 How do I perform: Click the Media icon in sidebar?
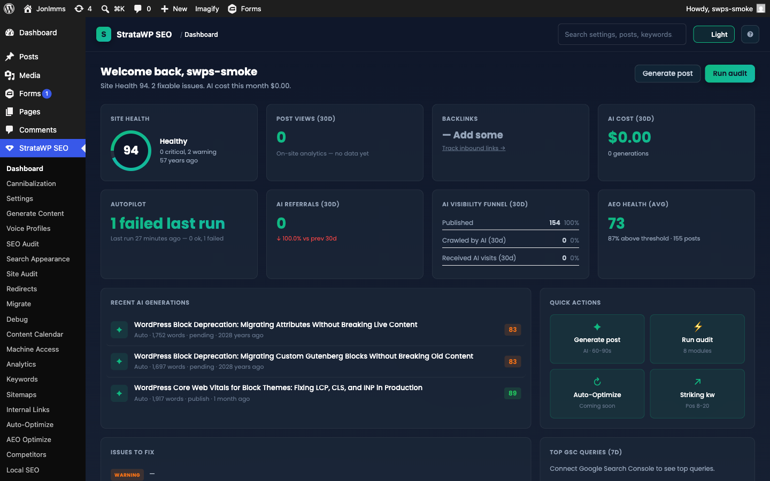click(10, 75)
